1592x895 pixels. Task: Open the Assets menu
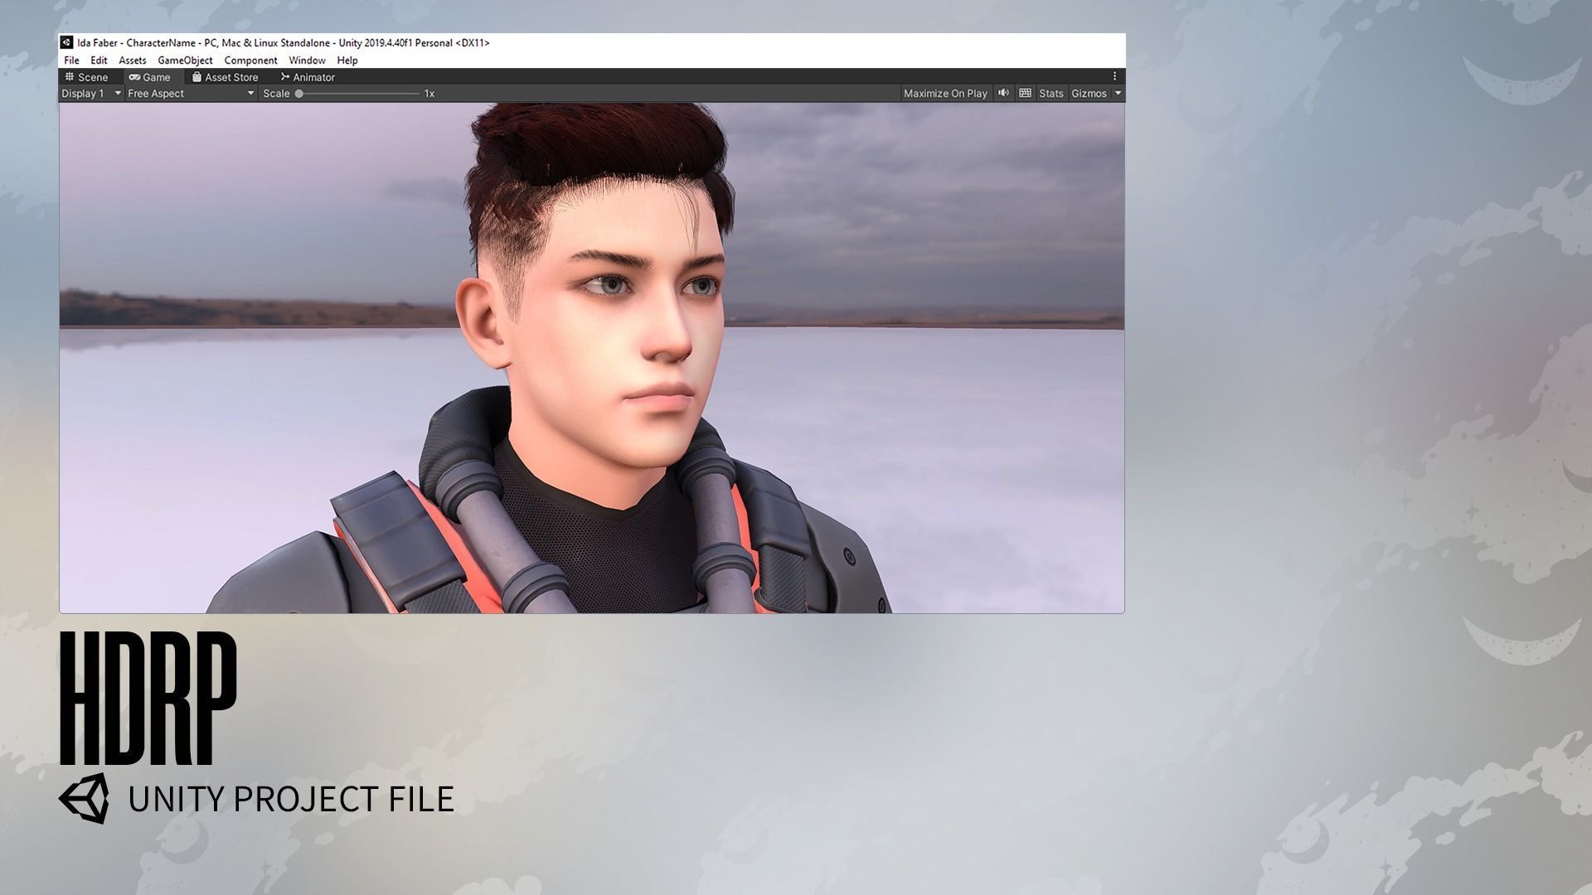pyautogui.click(x=132, y=60)
